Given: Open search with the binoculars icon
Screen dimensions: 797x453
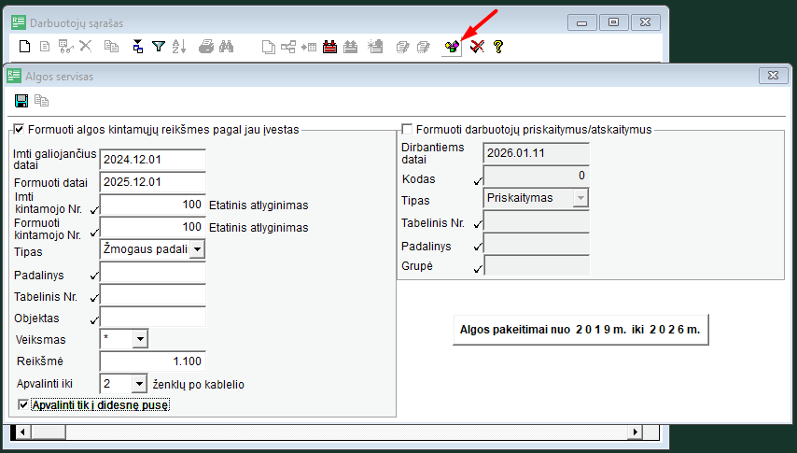Looking at the screenshot, I should 226,47.
